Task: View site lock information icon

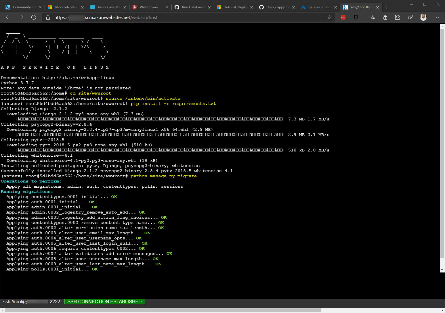Action: click(48, 17)
